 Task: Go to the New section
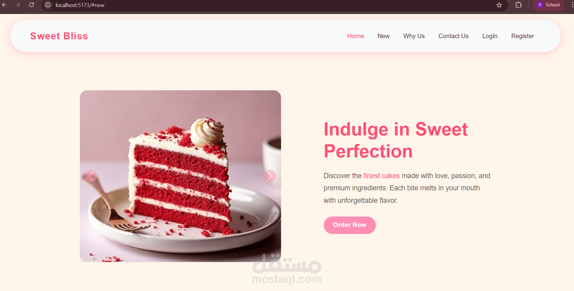(x=383, y=36)
